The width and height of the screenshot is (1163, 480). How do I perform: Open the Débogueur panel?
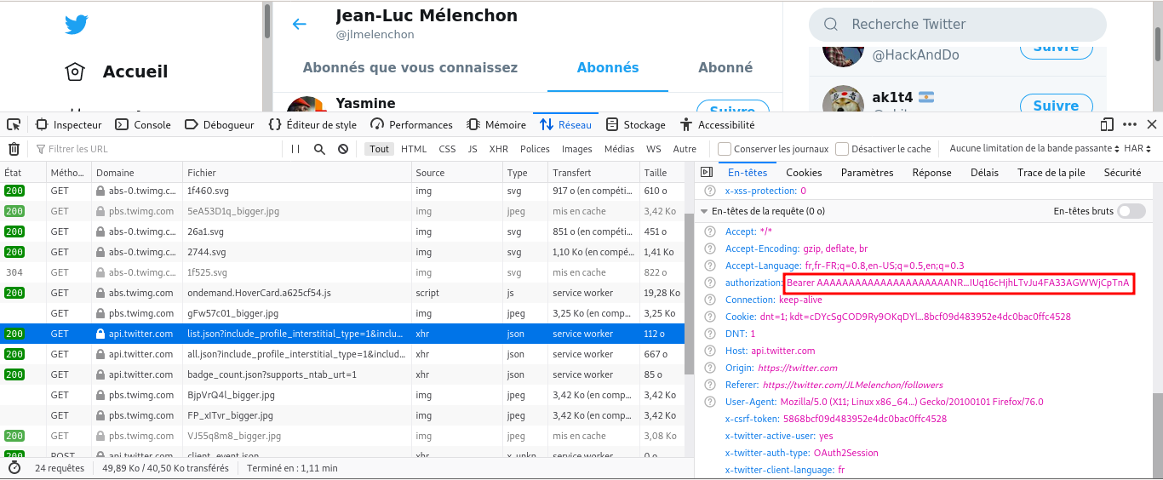220,124
